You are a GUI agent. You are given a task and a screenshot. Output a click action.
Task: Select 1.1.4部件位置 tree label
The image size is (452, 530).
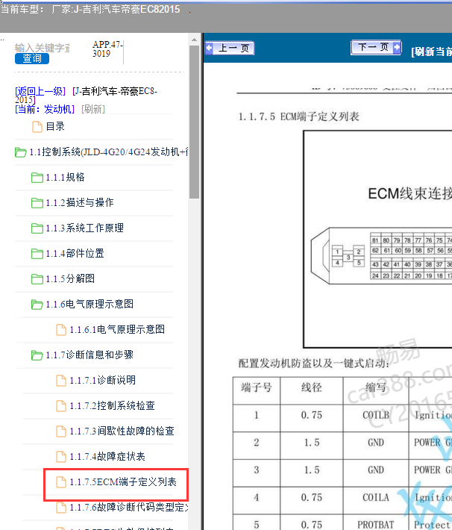click(75, 253)
